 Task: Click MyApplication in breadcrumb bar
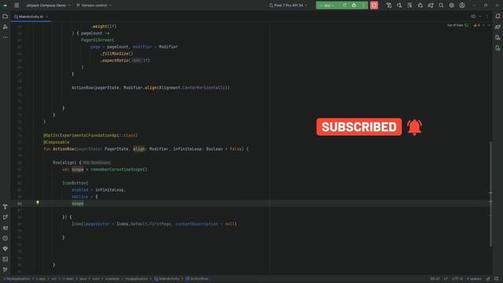17,279
